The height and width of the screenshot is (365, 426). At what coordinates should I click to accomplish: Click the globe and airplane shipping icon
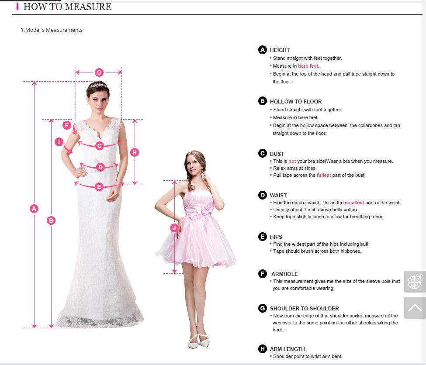point(415,282)
